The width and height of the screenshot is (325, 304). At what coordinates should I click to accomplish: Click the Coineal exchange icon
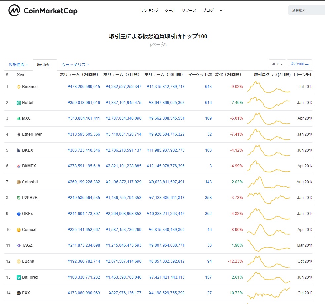19,230
